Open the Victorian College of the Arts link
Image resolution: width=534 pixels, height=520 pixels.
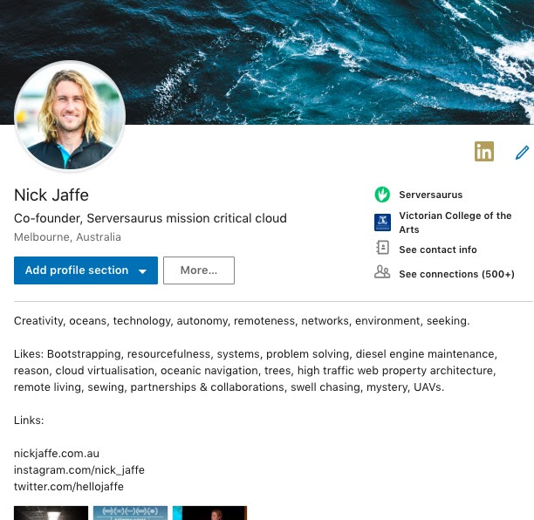point(455,222)
